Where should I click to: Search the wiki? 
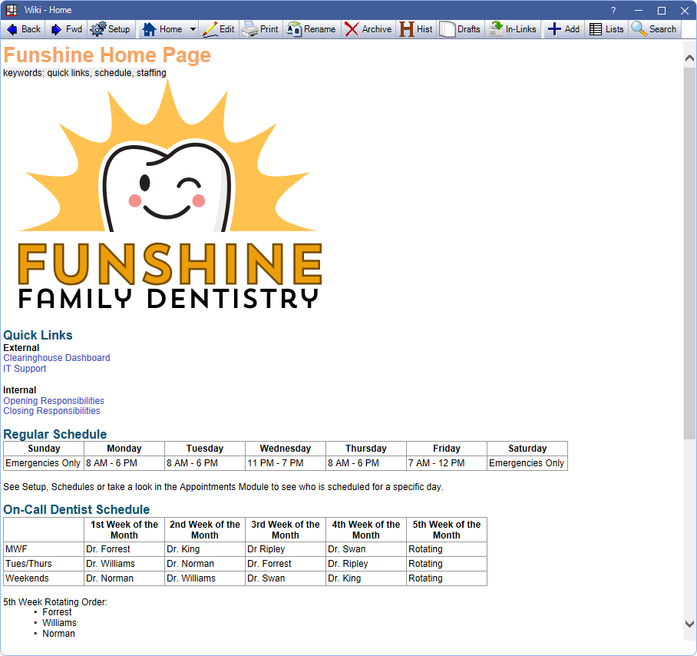[654, 29]
